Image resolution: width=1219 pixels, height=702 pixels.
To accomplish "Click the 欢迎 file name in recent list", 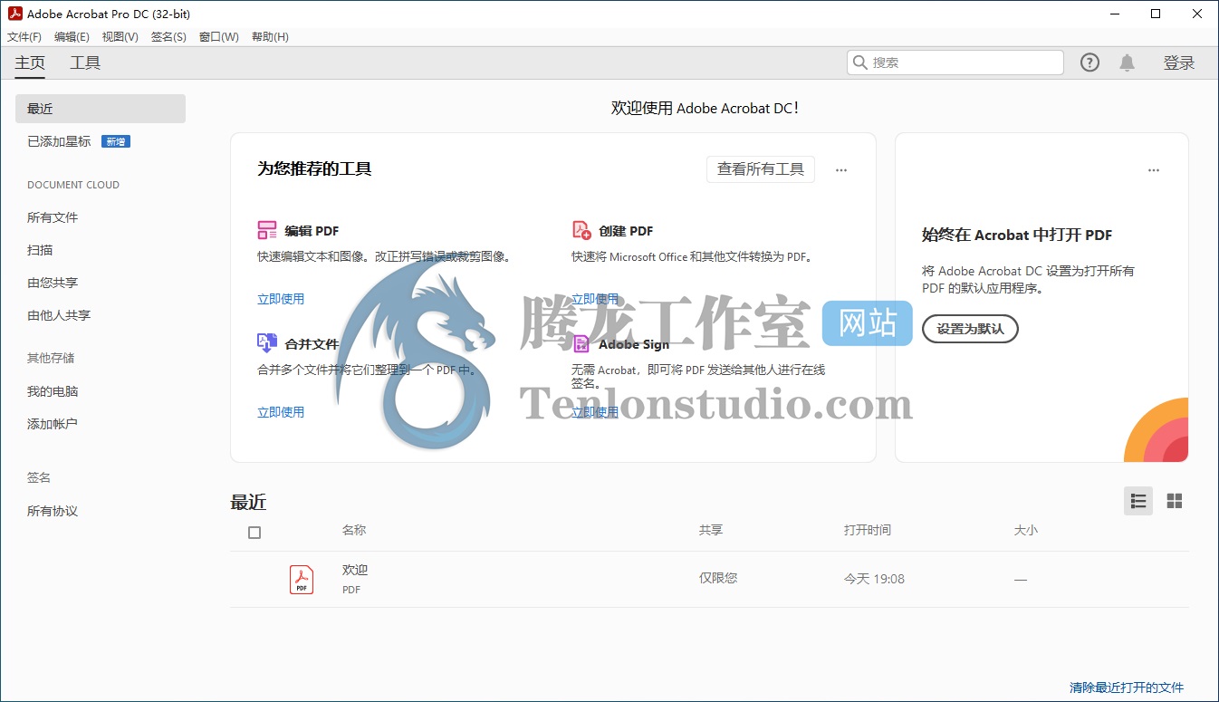I will click(355, 570).
